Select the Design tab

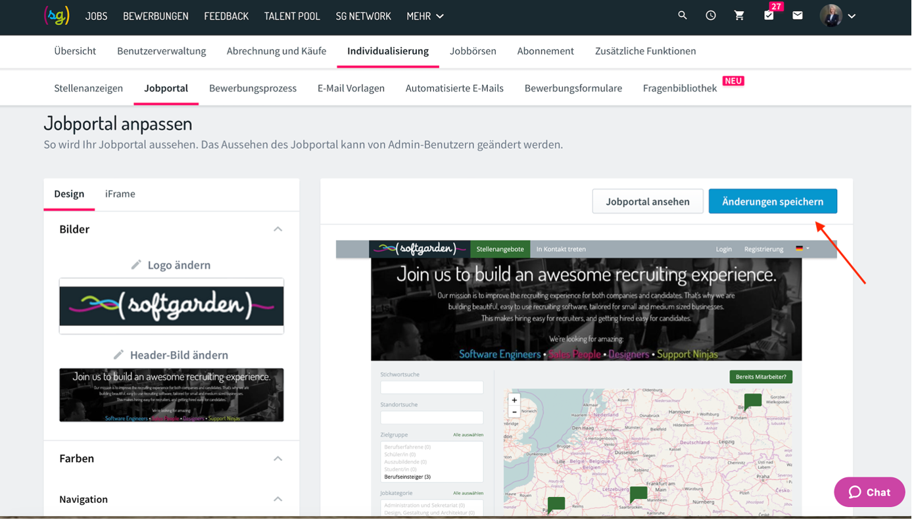69,195
